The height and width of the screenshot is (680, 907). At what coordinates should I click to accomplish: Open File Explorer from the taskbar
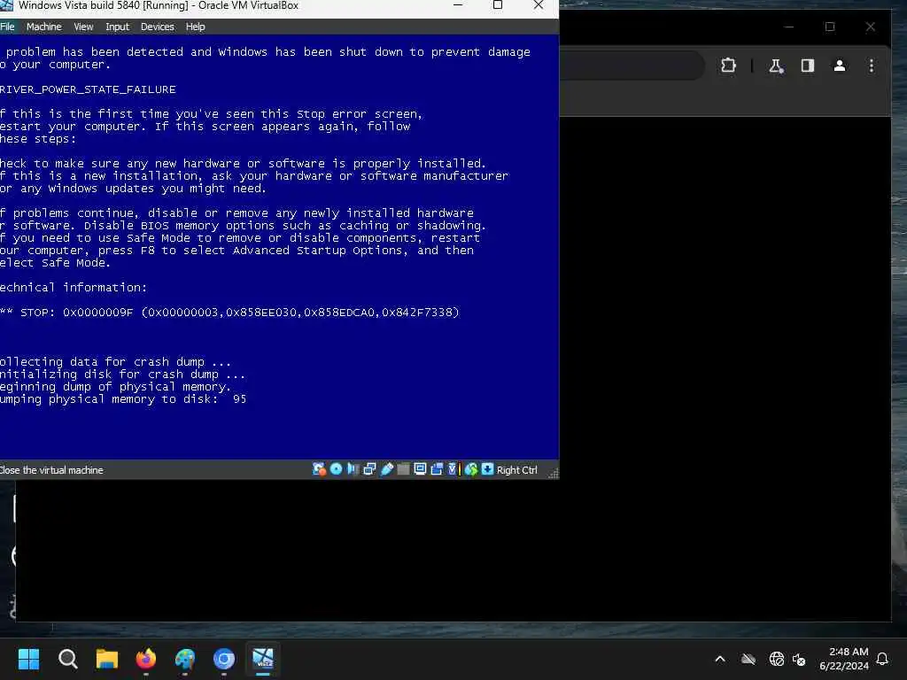point(107,659)
